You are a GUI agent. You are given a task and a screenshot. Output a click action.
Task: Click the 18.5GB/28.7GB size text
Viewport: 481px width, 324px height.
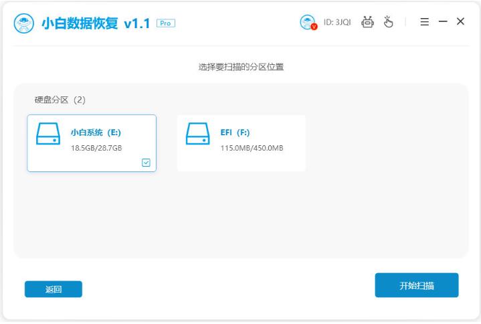point(96,148)
